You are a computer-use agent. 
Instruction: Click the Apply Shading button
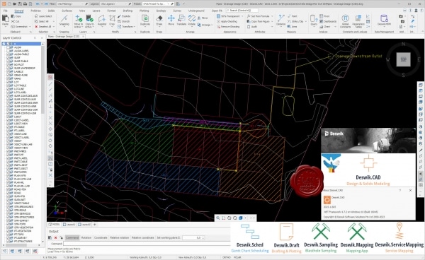[x=227, y=21]
